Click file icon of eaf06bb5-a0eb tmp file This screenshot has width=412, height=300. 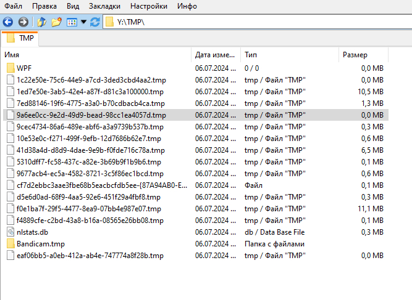[11, 256]
